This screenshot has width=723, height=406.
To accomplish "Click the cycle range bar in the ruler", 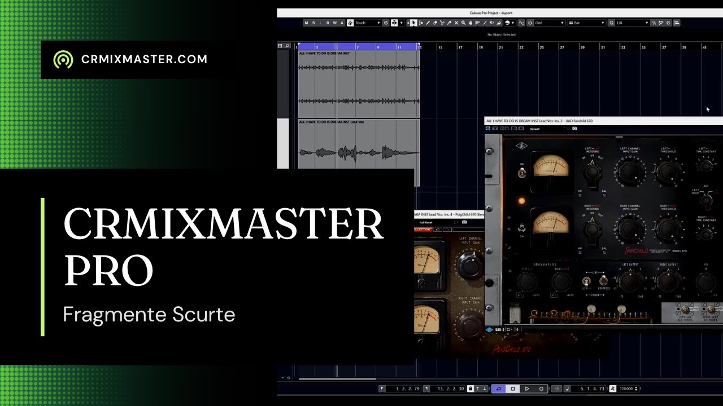I will click(x=359, y=45).
